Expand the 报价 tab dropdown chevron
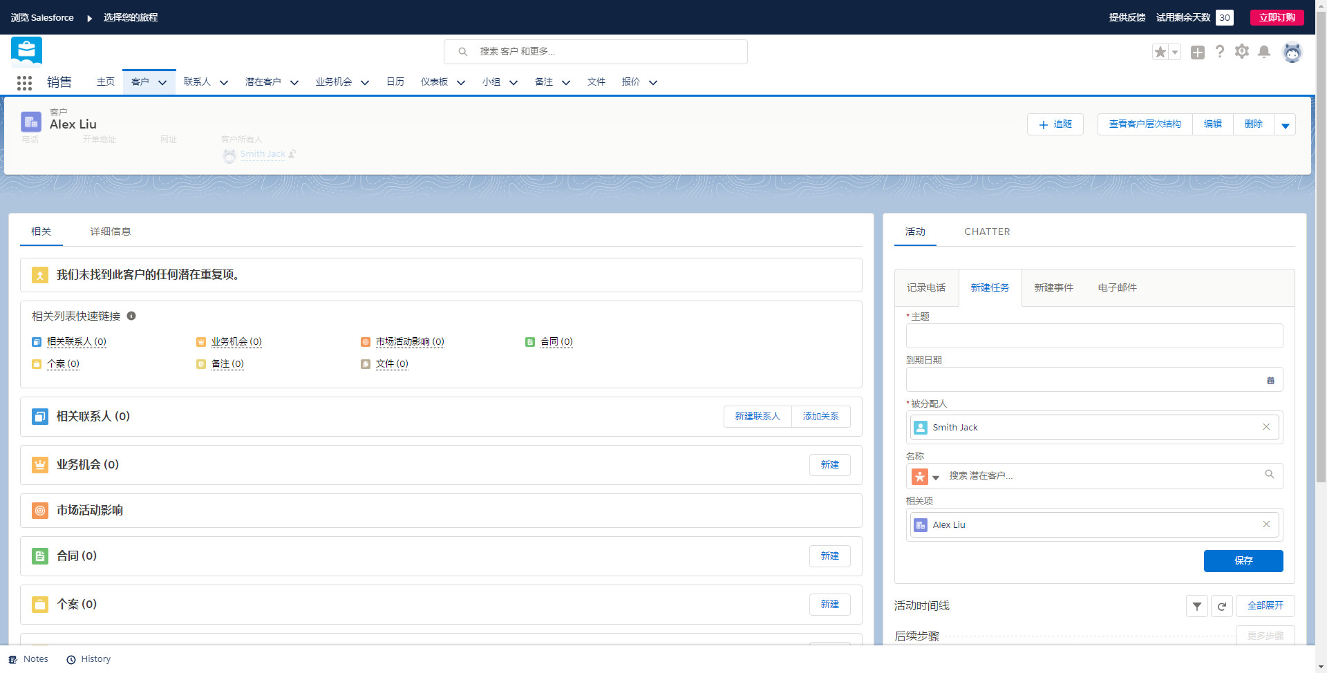 pos(653,82)
